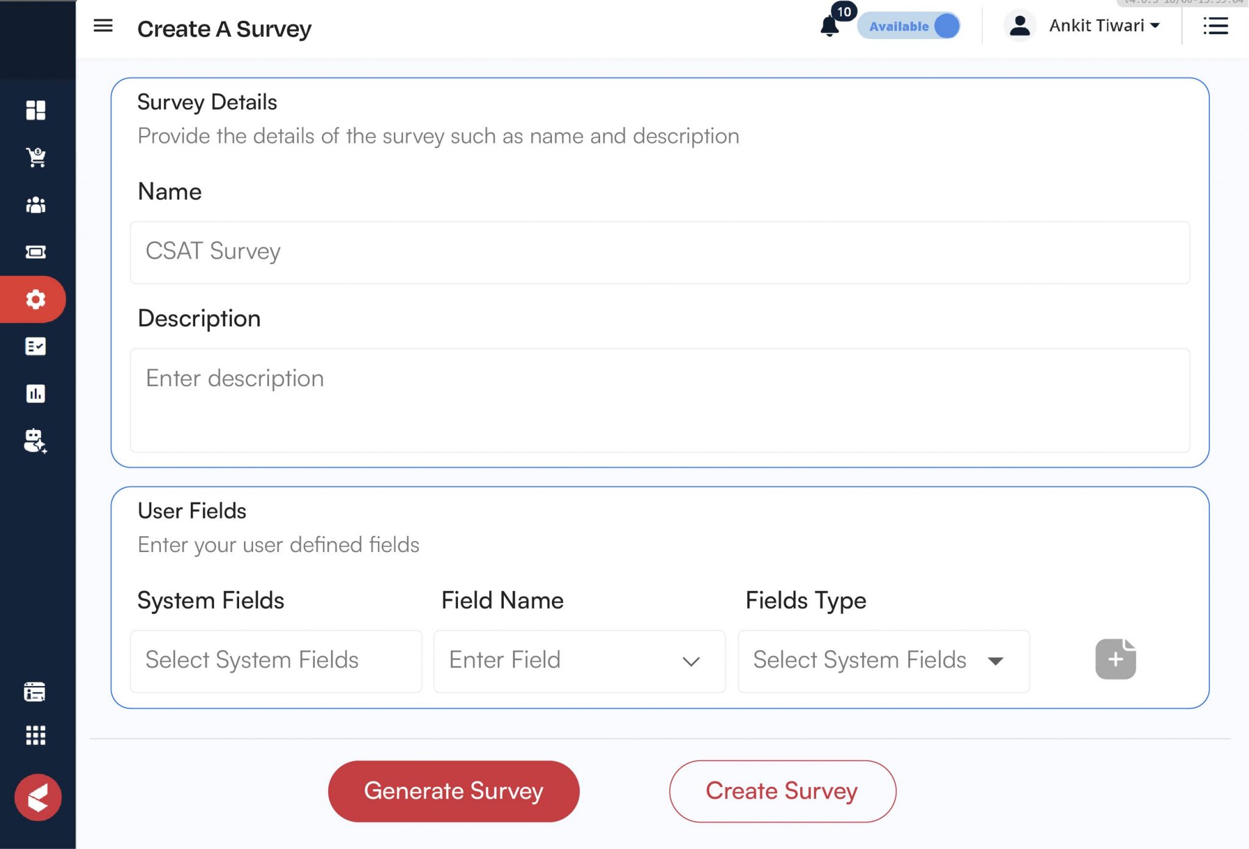The width and height of the screenshot is (1249, 849).
Task: Open the list menu at top right corner
Action: 1215,26
